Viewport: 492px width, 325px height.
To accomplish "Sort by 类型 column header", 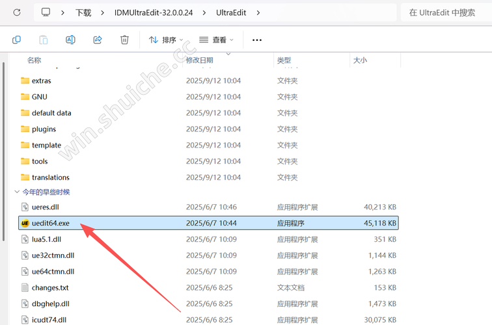I will pyautogui.click(x=284, y=60).
